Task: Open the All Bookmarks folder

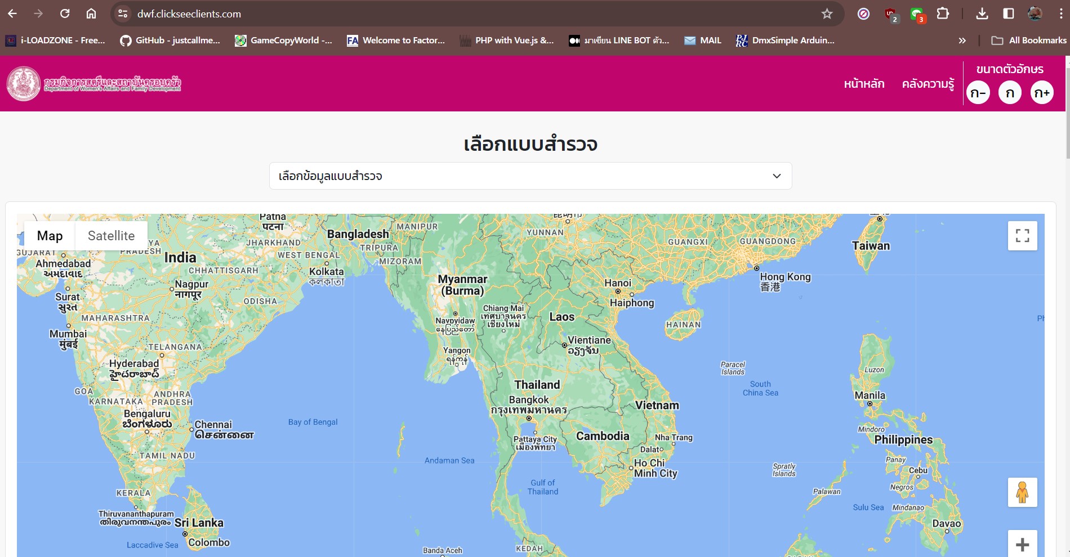Action: point(1029,41)
